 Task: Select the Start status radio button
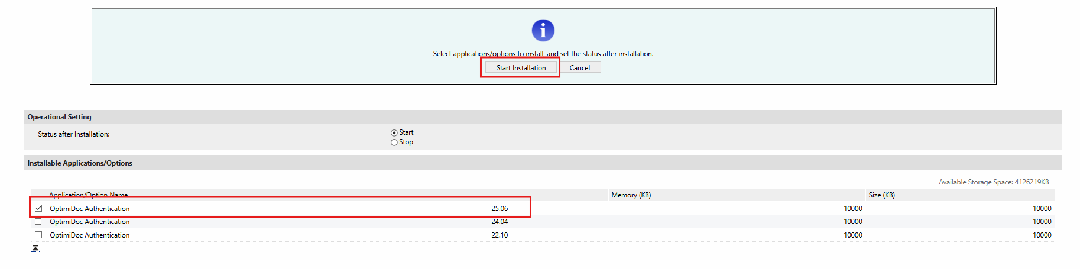coord(394,133)
